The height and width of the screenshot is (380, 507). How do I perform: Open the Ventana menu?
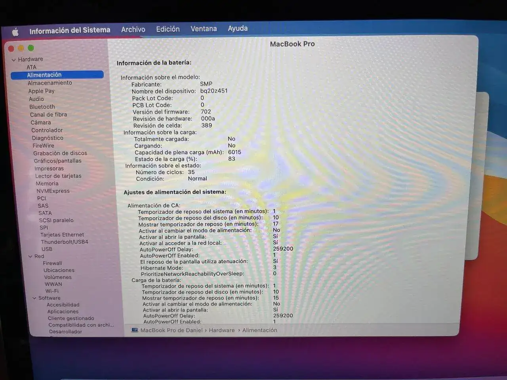pyautogui.click(x=204, y=29)
